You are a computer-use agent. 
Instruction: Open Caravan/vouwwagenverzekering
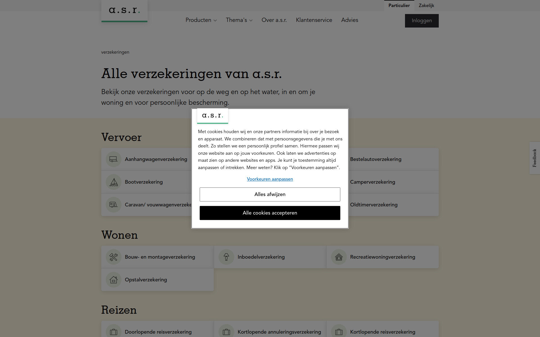pyautogui.click(x=146, y=205)
